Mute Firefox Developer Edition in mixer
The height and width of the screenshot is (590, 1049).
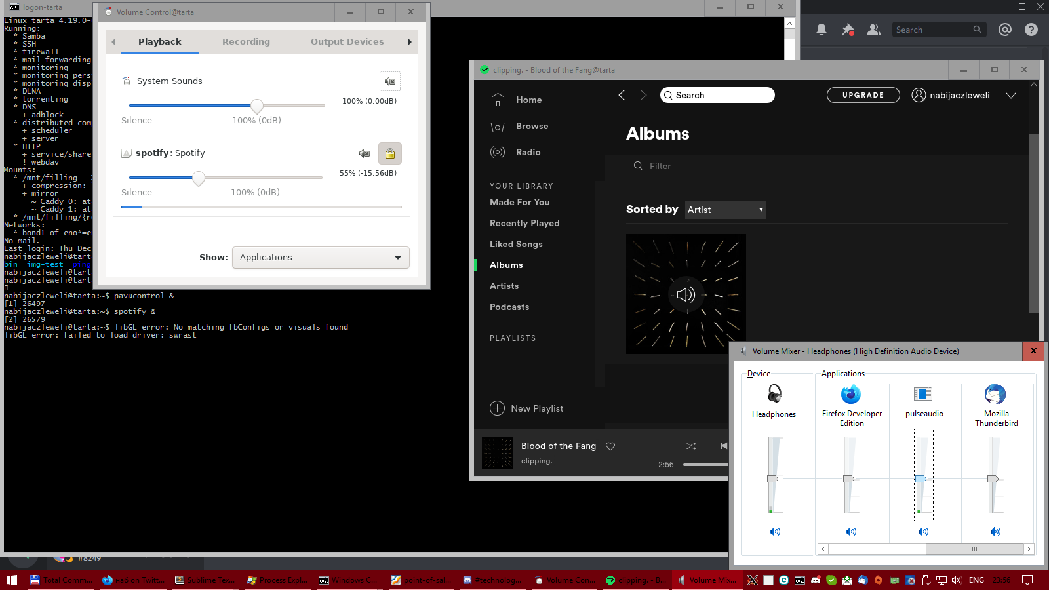pyautogui.click(x=851, y=532)
